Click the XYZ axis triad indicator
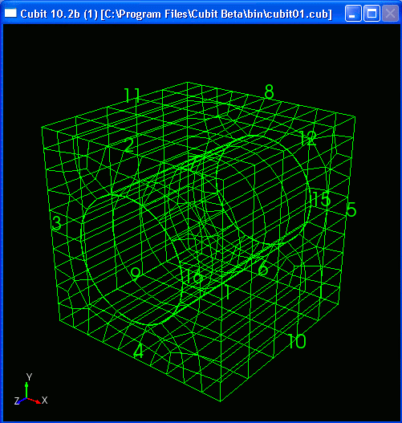Screen dimensions: 402x423 [x=30, y=389]
